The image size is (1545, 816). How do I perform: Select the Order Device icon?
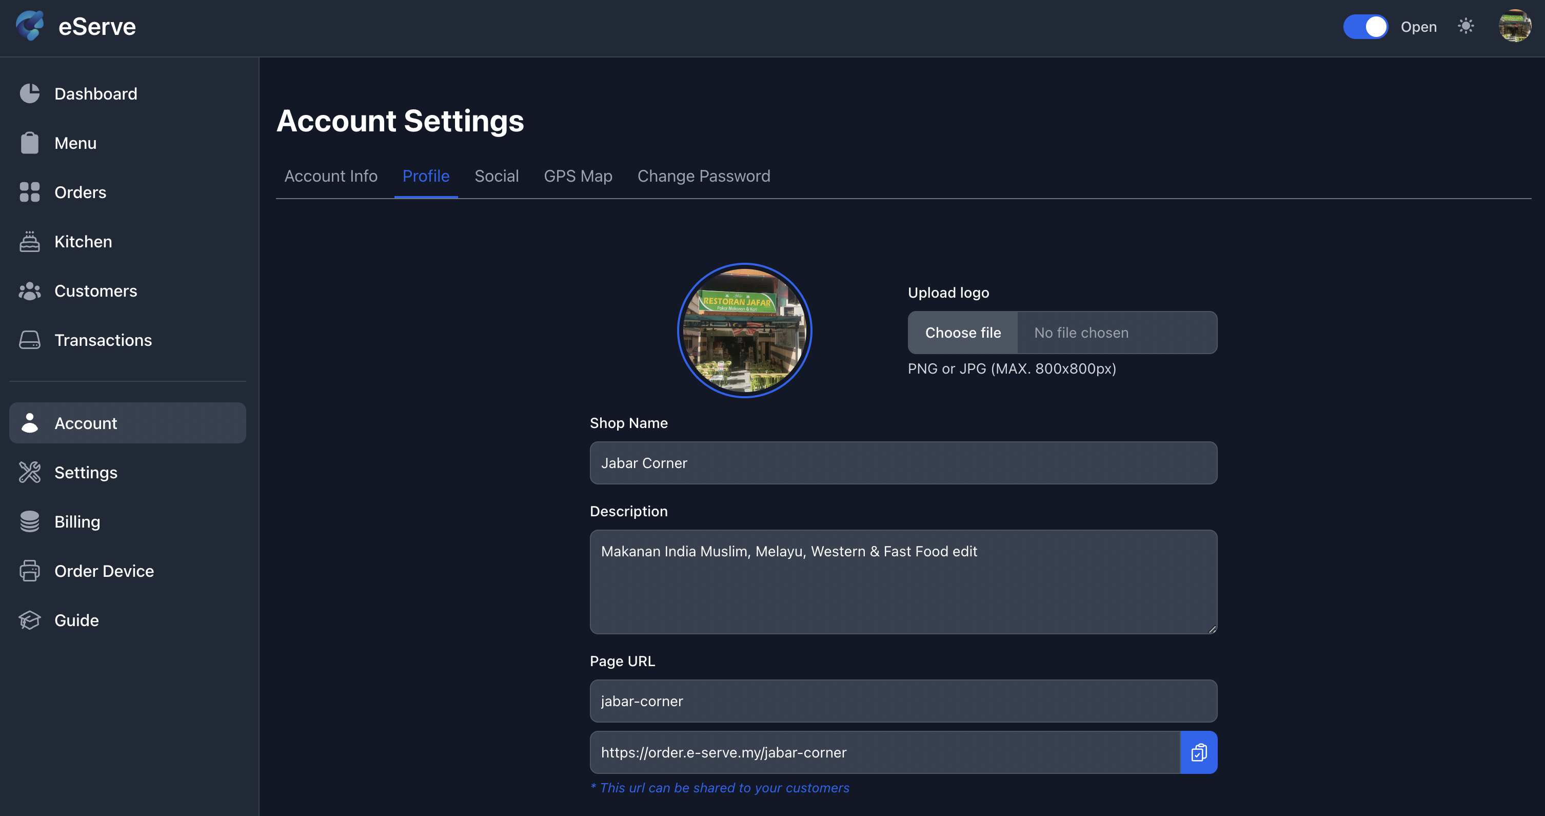click(x=29, y=571)
